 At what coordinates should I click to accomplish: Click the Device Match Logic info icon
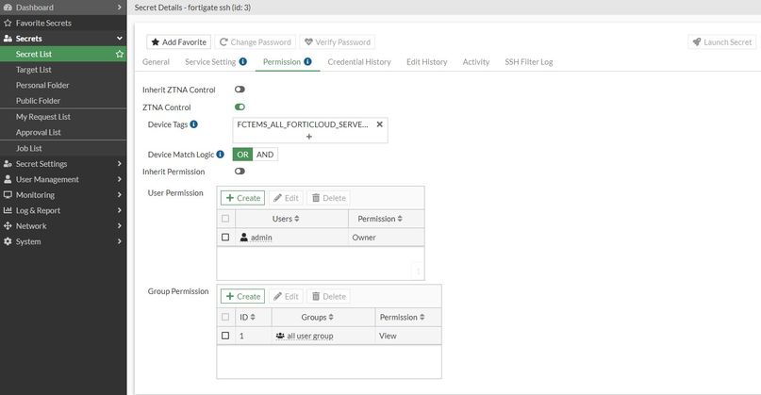[x=220, y=154]
